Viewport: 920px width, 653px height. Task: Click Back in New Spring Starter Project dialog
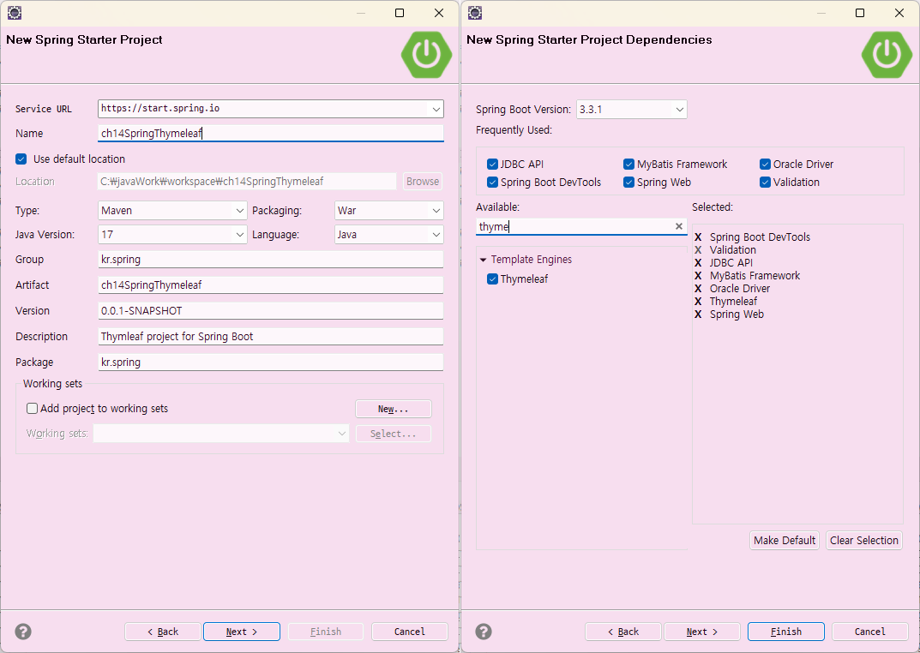[x=163, y=632]
